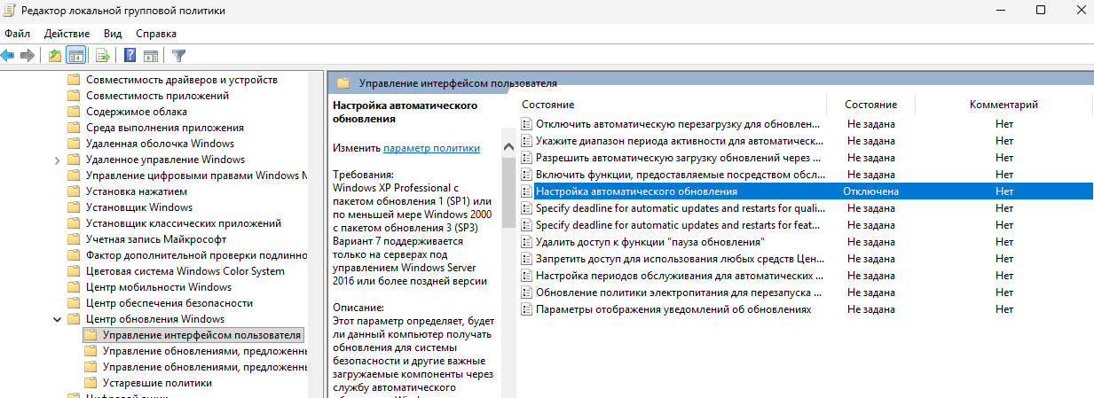Select Управление цифровыми правами Windows item

pos(195,176)
